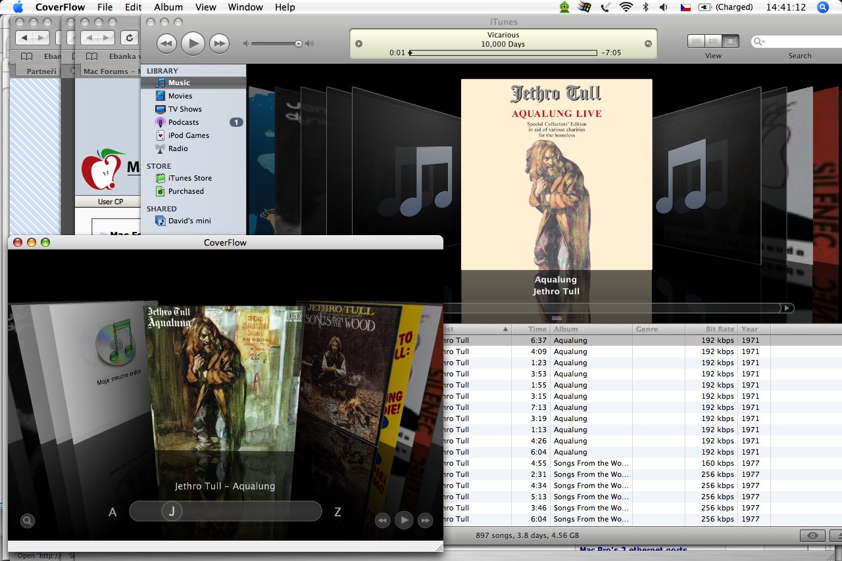Click the Spotlight search icon
The width and height of the screenshot is (842, 561).
(x=822, y=7)
